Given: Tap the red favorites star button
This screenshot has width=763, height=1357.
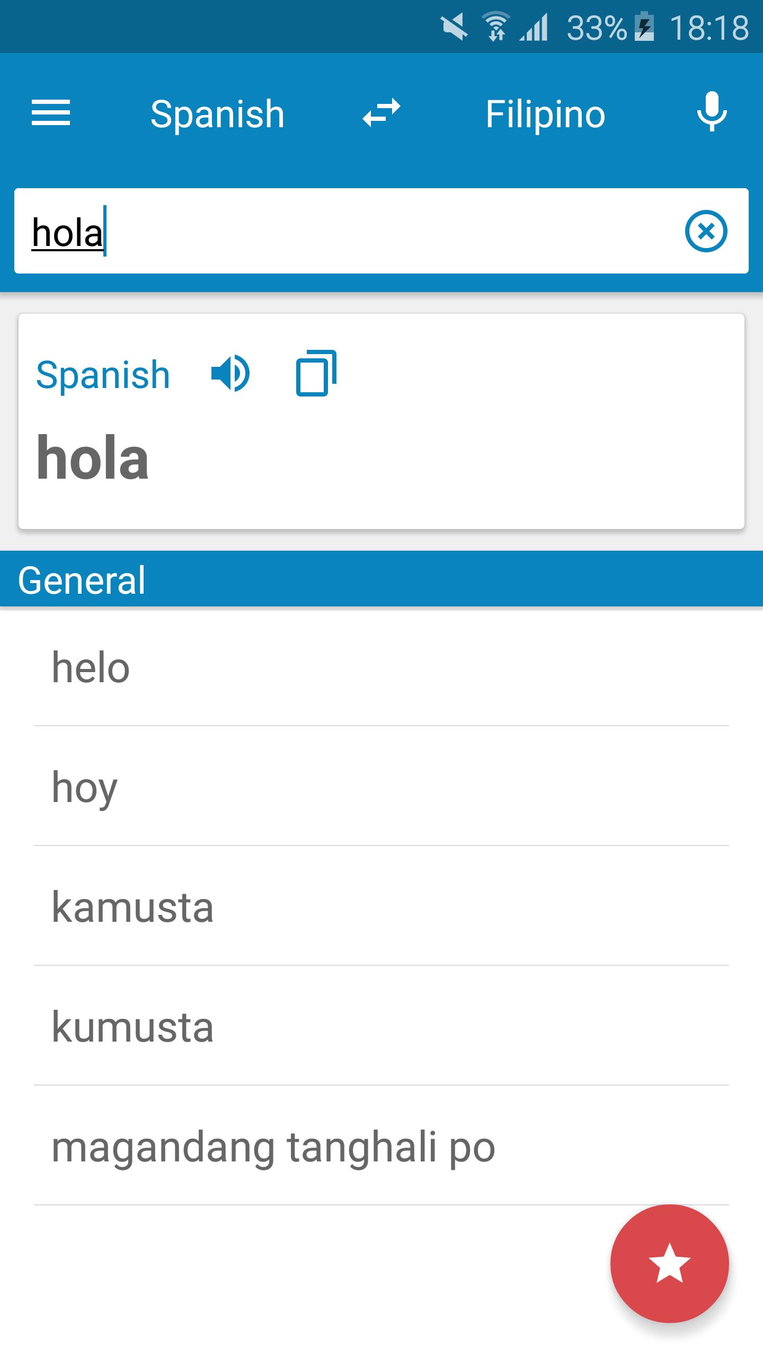Looking at the screenshot, I should coord(669,1263).
